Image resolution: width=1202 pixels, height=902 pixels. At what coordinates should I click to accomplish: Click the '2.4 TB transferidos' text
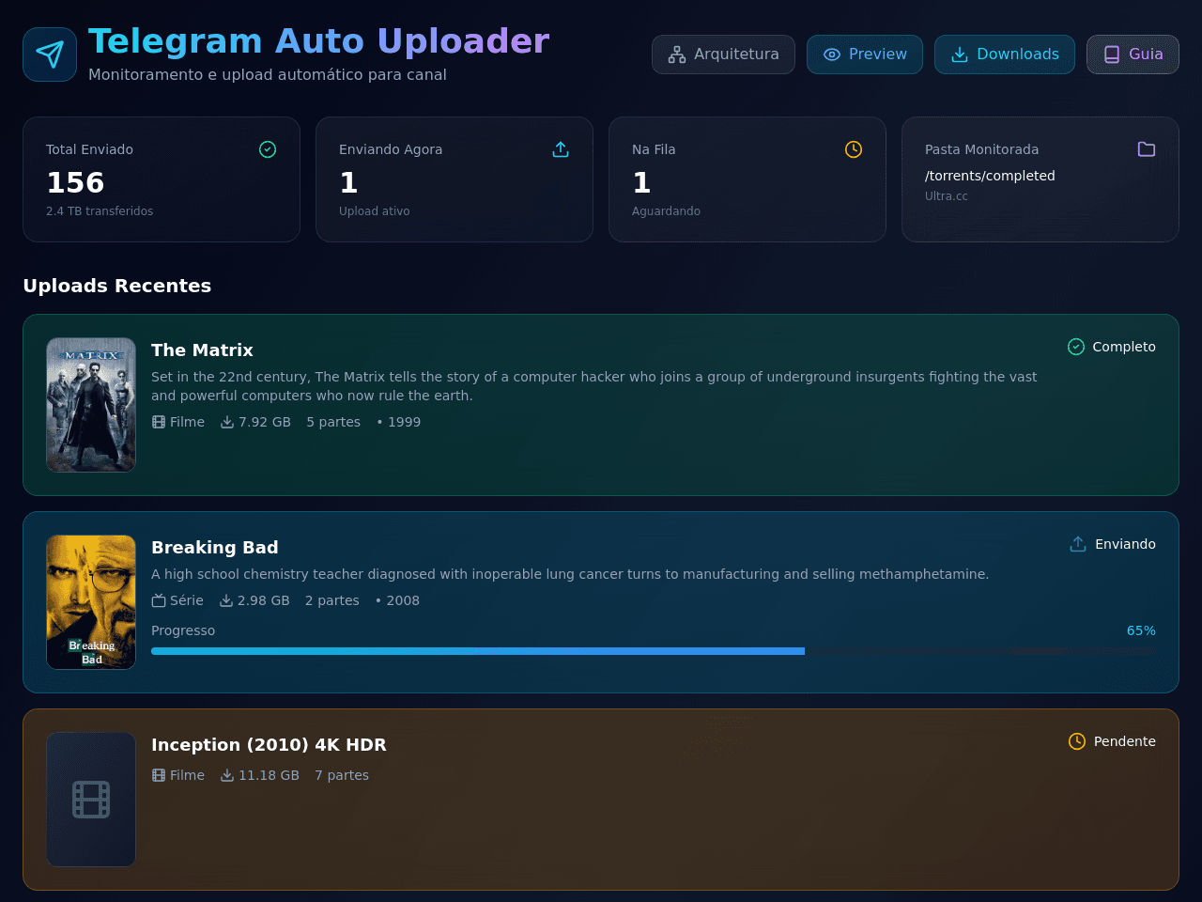tap(100, 211)
